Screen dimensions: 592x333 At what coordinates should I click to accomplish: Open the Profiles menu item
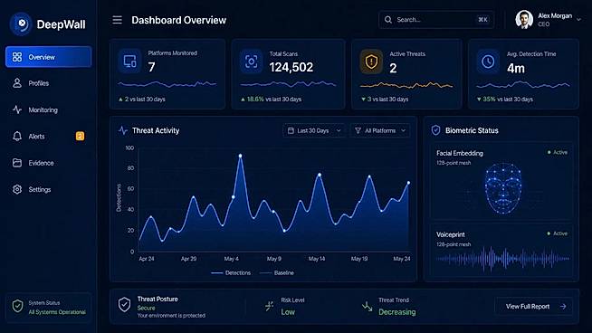tap(48, 83)
